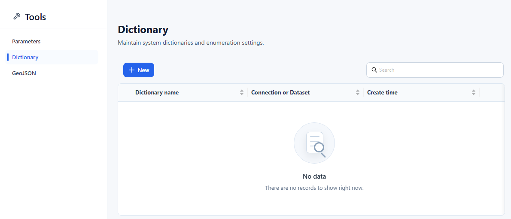The image size is (511, 219).
Task: Click the Search input field
Action: (435, 70)
